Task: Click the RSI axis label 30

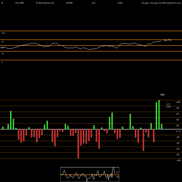Action: 3,54
